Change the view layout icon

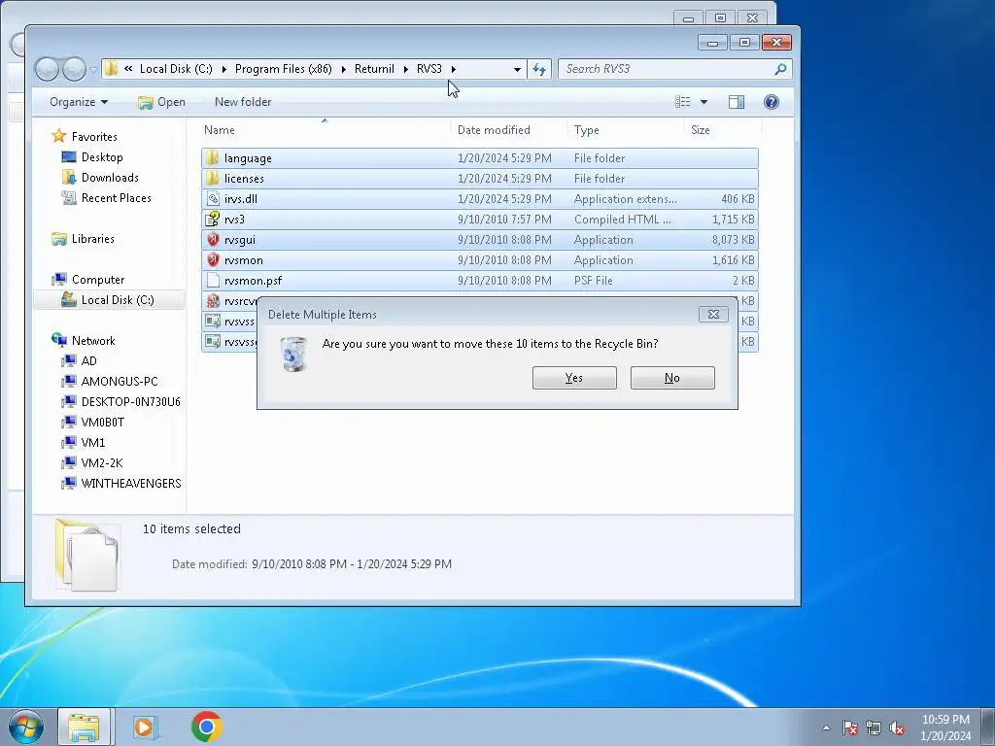coord(682,102)
